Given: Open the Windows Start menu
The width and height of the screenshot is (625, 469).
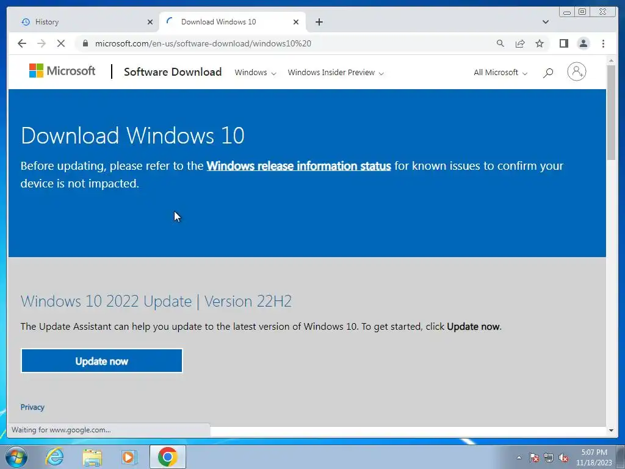Looking at the screenshot, I should pos(16,457).
